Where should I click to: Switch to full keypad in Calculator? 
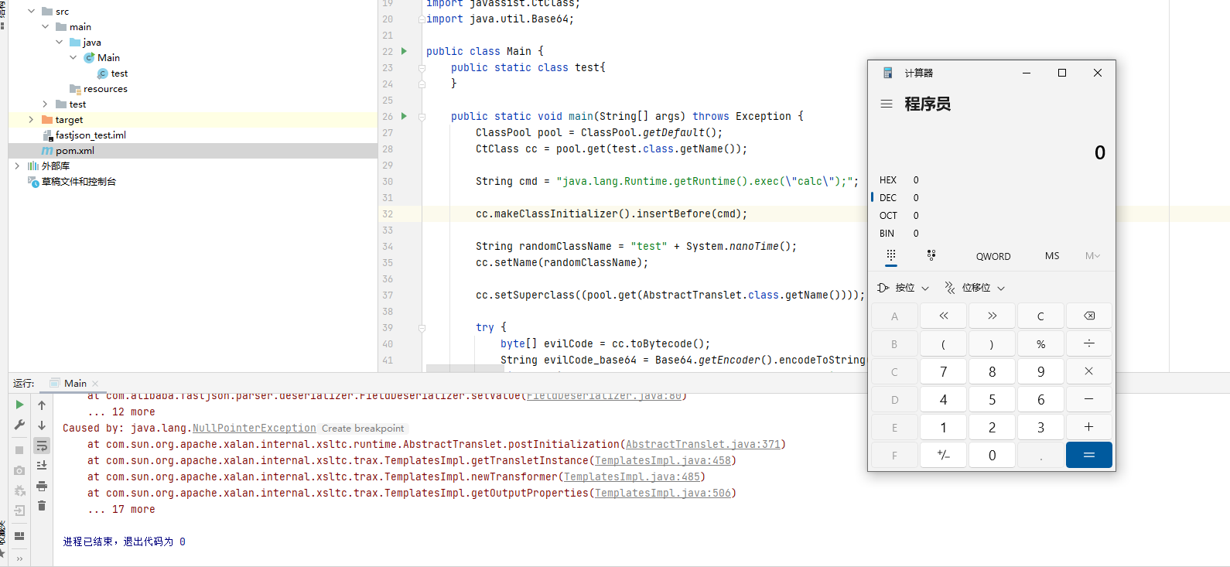891,255
